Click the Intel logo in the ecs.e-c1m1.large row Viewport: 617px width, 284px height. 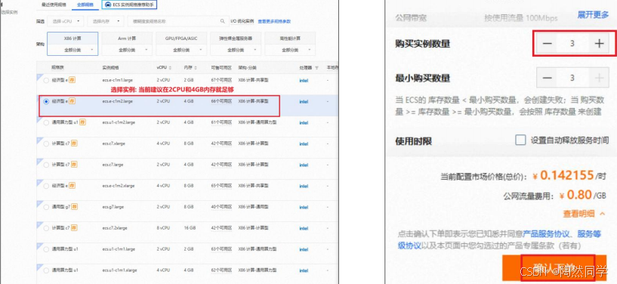(304, 80)
